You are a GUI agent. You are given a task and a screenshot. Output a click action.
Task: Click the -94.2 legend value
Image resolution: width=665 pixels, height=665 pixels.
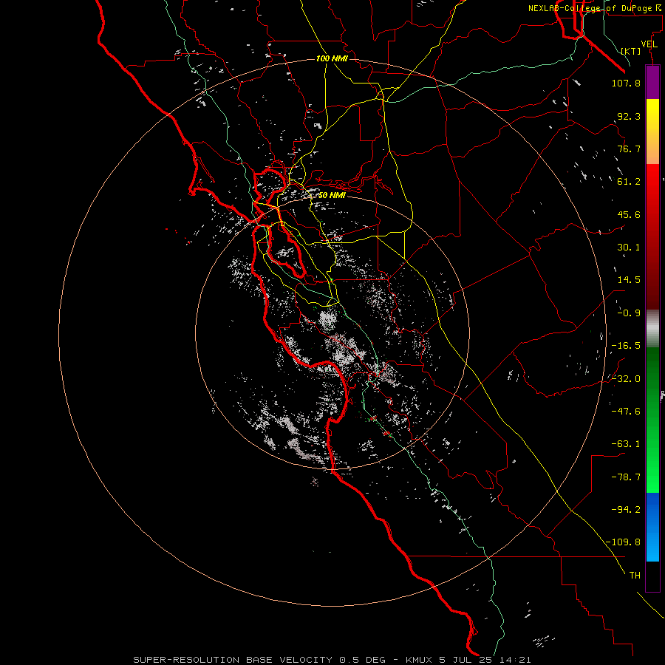click(626, 510)
